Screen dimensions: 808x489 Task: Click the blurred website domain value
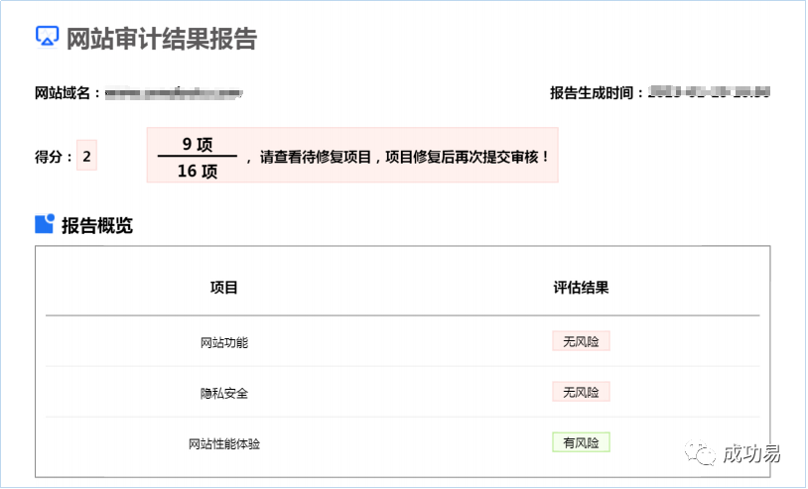174,93
